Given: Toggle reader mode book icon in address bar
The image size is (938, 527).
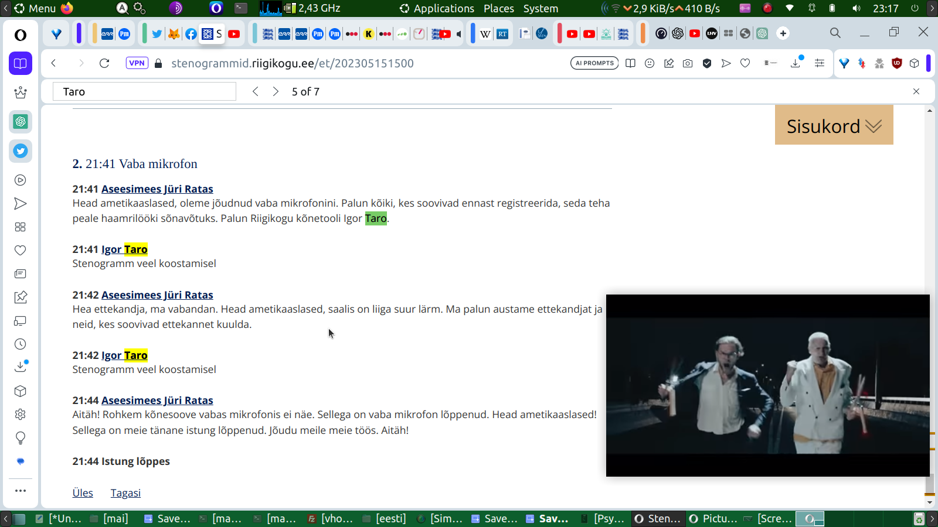Looking at the screenshot, I should tap(630, 63).
